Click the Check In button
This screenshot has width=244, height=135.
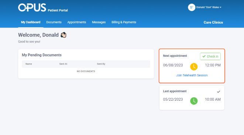click(x=210, y=56)
